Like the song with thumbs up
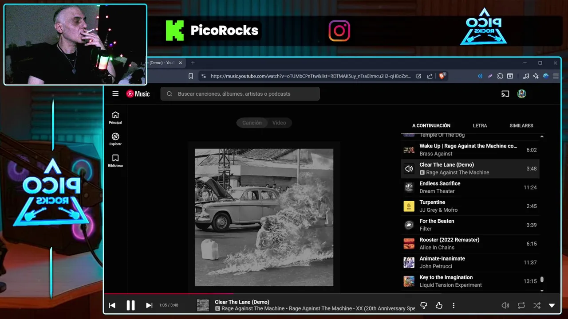568x319 pixels. tap(439, 305)
